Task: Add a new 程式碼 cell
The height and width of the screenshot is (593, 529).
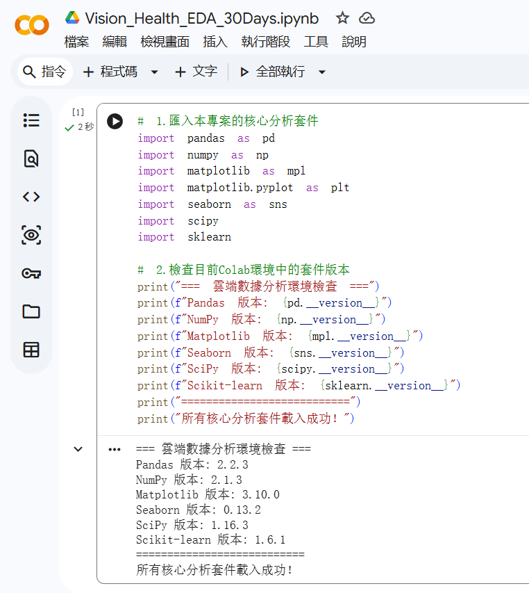Action: click(x=110, y=72)
